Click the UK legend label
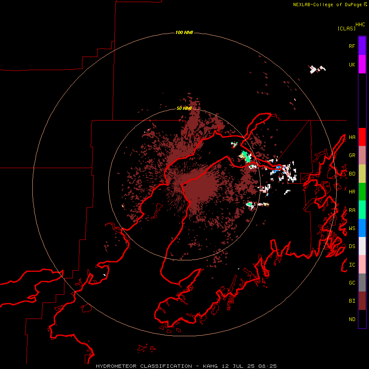This screenshot has width=369, height=369. (x=352, y=65)
